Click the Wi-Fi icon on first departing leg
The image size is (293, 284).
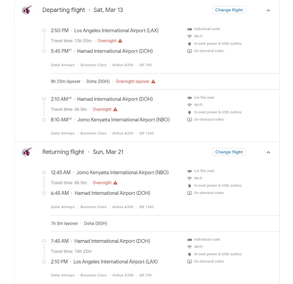[x=190, y=37]
